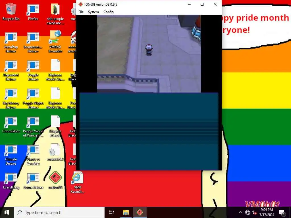The height and width of the screenshot is (218, 291).
Task: Click the Type here to search box
Action: [59, 212]
